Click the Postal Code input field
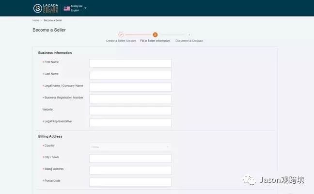Viewport: 314px width, 194px height. pos(130,182)
